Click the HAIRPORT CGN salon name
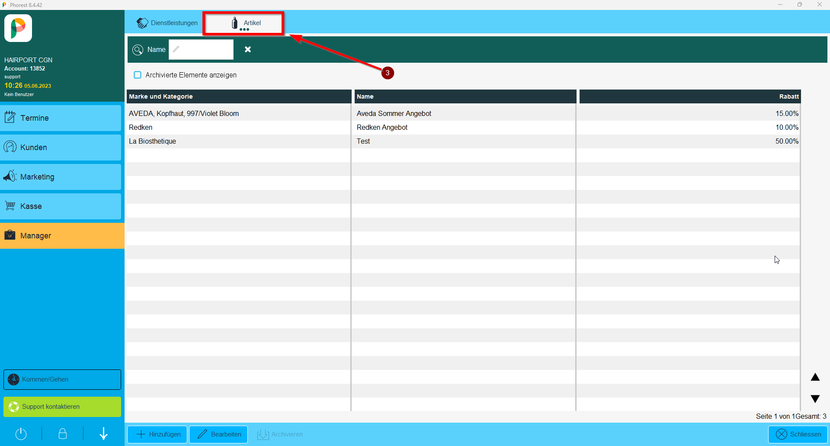Screen dimensions: 830x446 (x=28, y=60)
